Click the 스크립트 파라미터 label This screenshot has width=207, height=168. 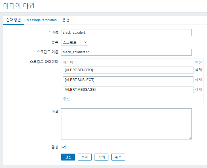44,62
